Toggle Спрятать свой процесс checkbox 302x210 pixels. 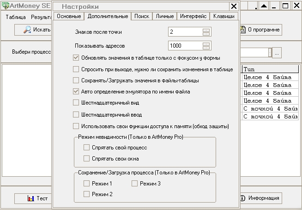click(x=86, y=148)
